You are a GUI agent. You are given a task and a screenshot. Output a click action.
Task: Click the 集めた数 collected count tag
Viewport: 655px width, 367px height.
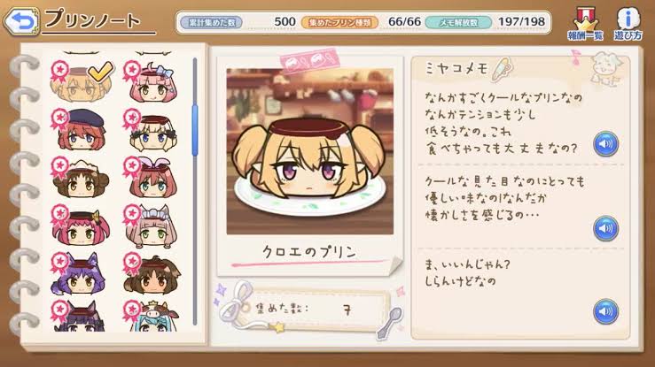point(311,310)
